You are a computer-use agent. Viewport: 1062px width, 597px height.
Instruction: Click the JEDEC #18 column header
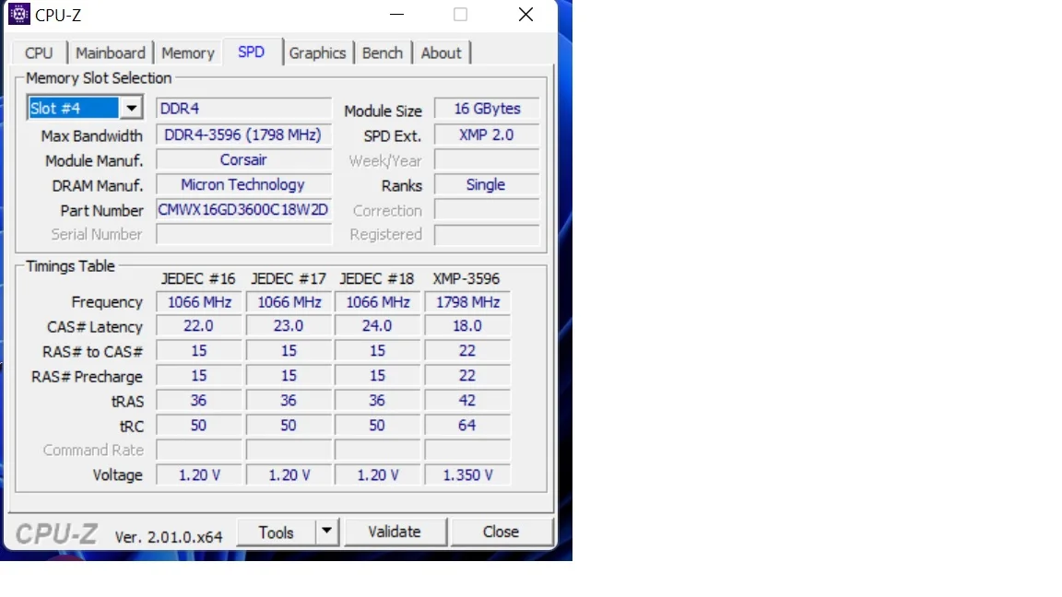[x=376, y=279]
